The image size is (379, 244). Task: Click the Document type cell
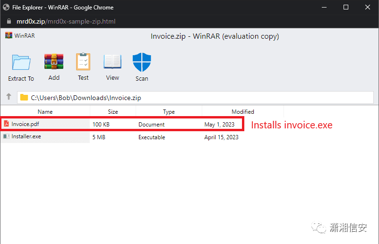coord(152,125)
